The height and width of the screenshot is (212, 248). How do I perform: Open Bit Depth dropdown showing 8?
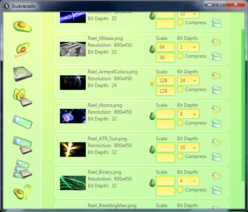(x=188, y=114)
